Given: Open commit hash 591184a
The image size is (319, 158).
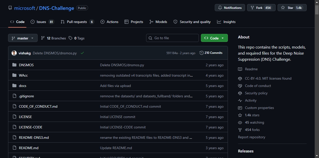Looking at the screenshot, I should point(172,53).
